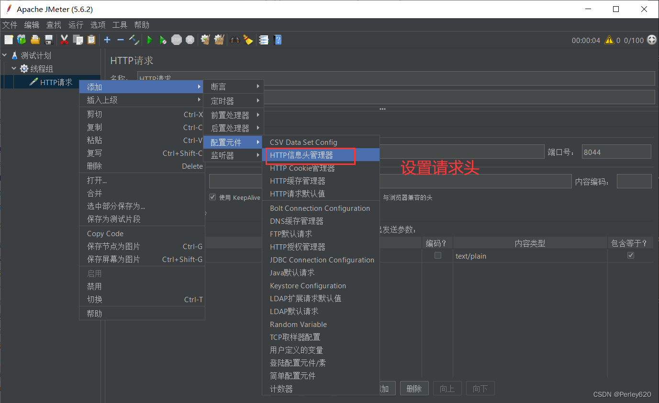Click the text/plain content type cell
Image resolution: width=659 pixels, height=403 pixels.
point(530,256)
